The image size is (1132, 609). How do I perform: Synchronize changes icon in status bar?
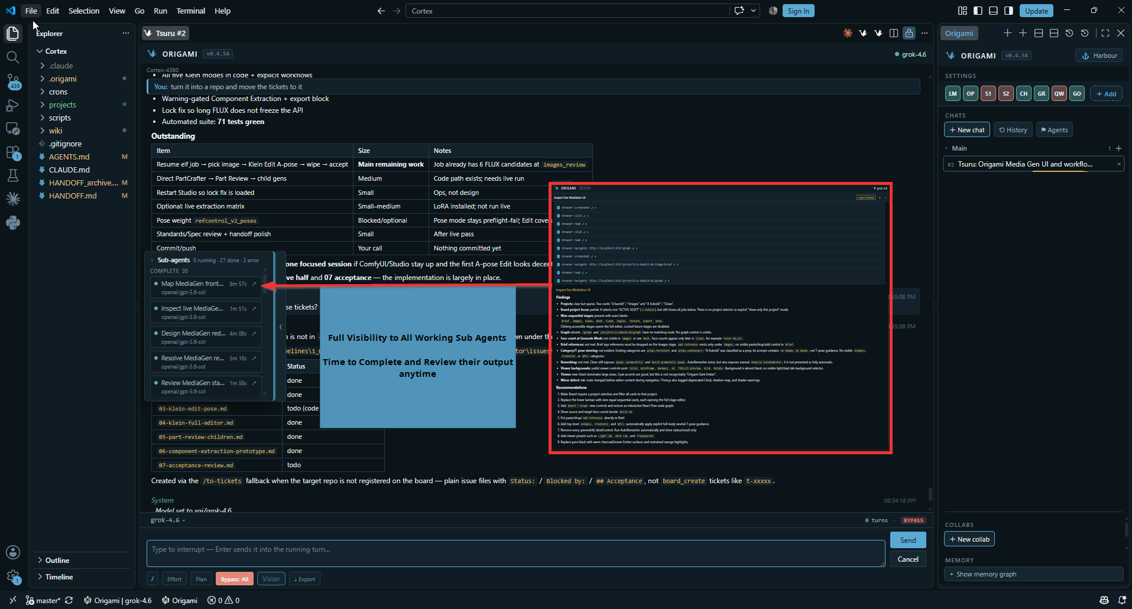pos(69,600)
